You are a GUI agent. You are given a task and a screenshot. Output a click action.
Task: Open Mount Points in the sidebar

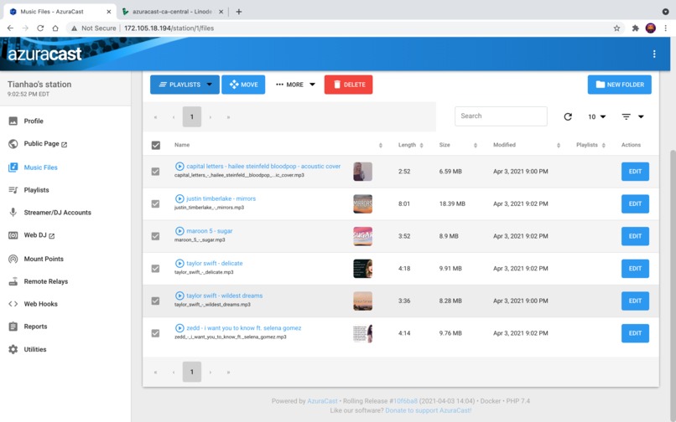44,259
